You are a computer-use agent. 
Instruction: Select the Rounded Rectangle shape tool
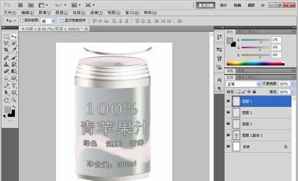click(x=14, y=92)
